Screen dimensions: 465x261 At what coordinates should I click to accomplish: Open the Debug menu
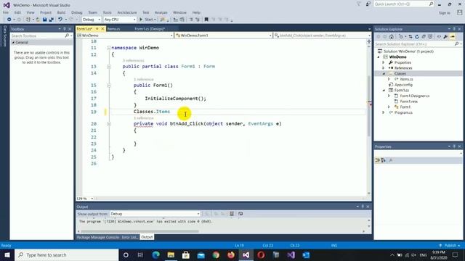click(x=77, y=12)
